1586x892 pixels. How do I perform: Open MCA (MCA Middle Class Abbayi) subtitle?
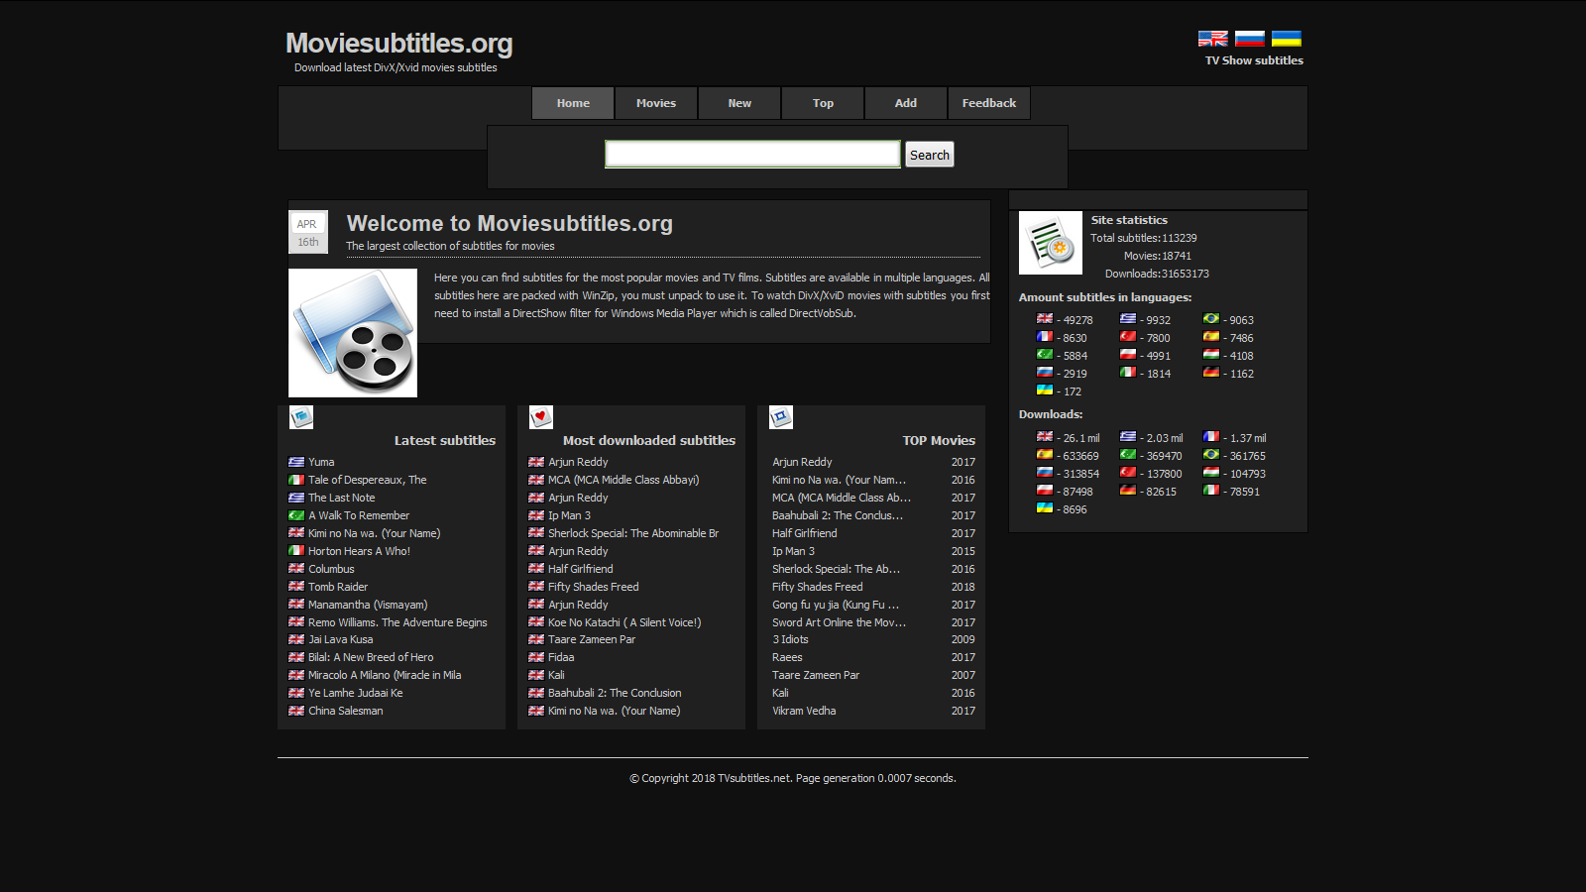623,480
